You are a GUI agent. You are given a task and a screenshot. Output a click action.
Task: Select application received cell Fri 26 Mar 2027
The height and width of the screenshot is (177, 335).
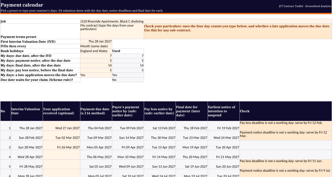click(61, 145)
